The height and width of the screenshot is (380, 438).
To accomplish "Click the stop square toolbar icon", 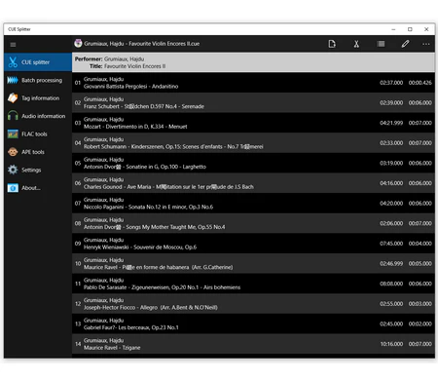I will pos(381,44).
